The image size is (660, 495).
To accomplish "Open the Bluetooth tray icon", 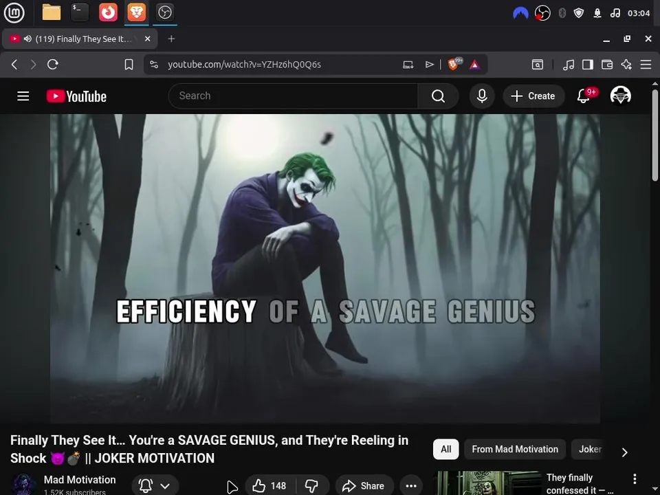I will (562, 13).
